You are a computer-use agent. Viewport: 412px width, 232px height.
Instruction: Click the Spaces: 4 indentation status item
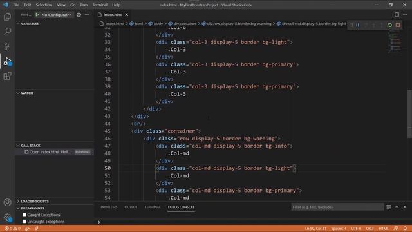339,229
